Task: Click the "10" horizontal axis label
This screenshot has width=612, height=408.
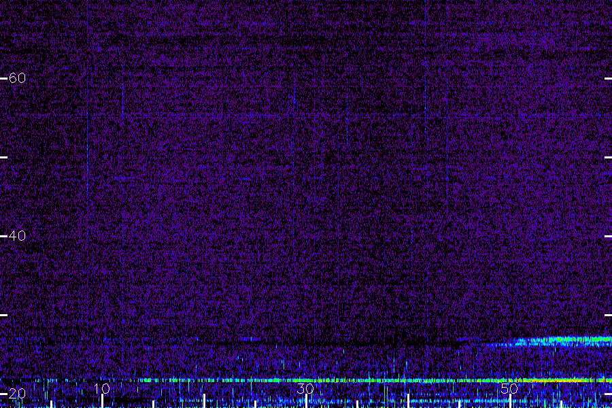Action: pyautogui.click(x=102, y=388)
